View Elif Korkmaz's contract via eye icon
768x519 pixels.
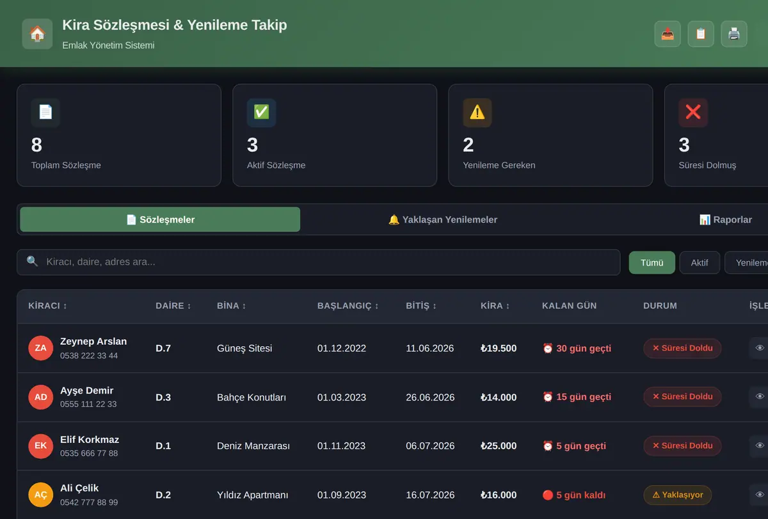(x=760, y=446)
